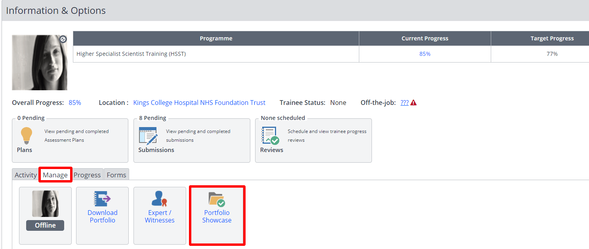Click the Overall Progress 85% link

click(75, 103)
